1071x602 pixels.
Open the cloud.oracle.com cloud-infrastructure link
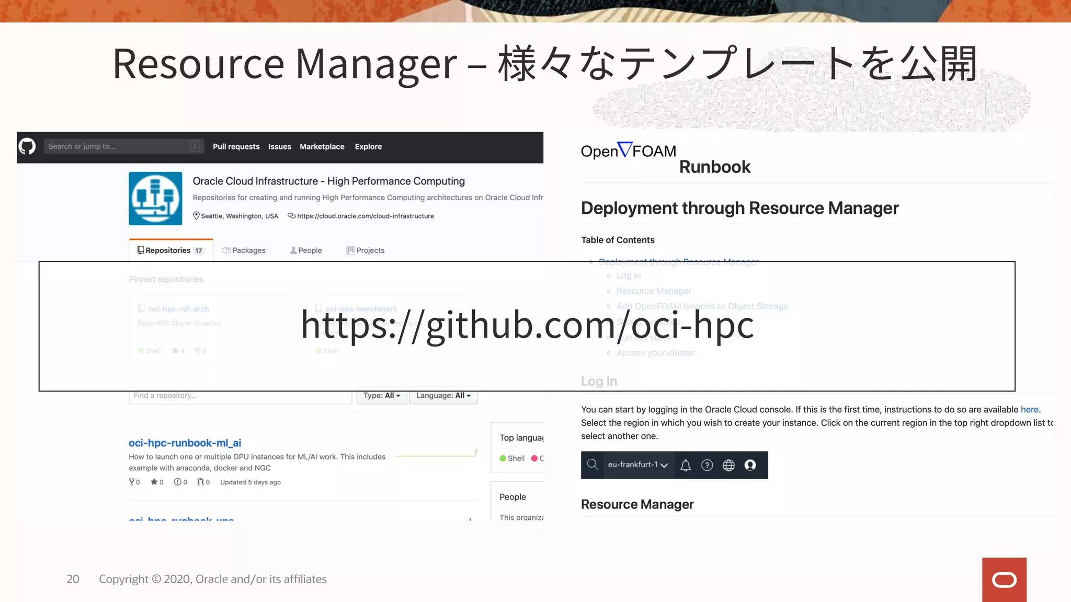[365, 216]
